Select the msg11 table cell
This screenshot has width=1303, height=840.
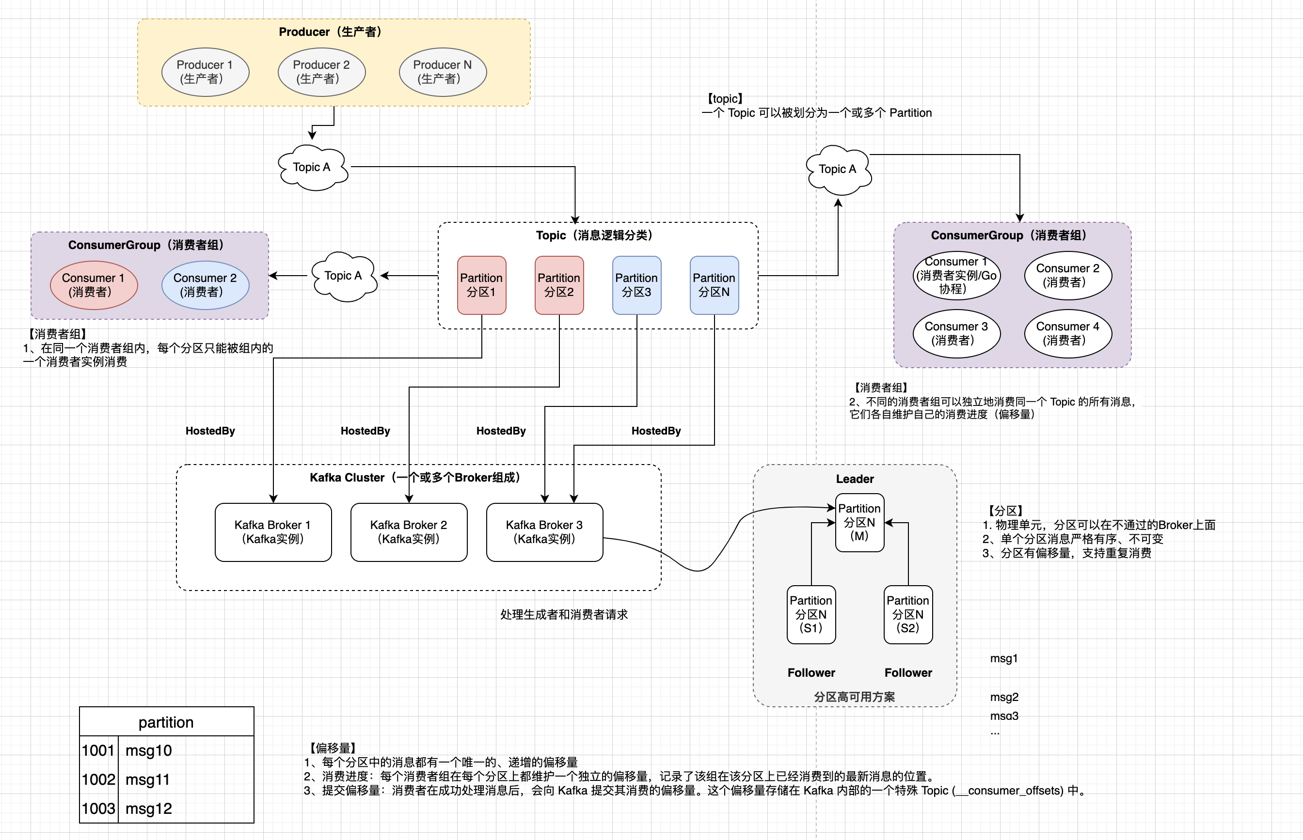point(186,779)
